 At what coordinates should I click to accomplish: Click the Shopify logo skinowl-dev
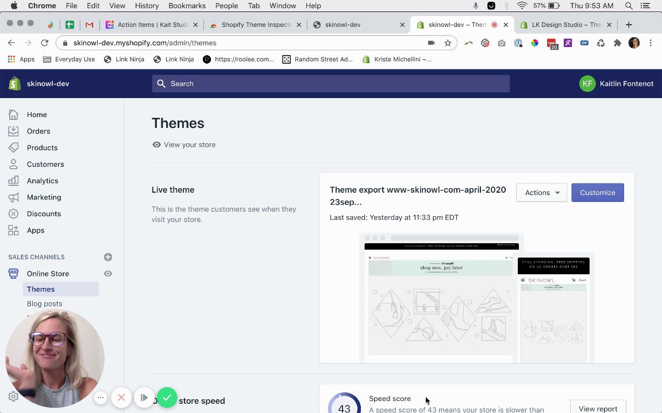pos(39,83)
